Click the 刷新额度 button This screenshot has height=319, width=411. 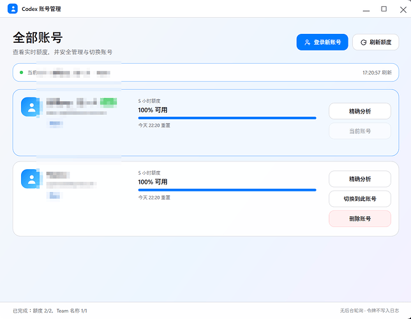(x=376, y=42)
